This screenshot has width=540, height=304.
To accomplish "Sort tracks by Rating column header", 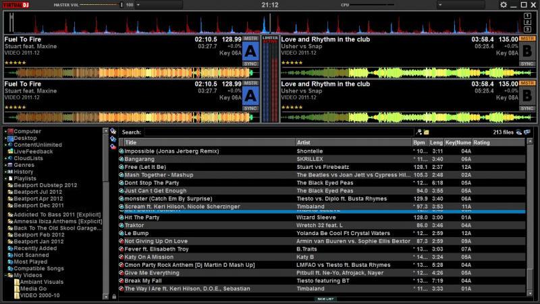I will pos(499,143).
